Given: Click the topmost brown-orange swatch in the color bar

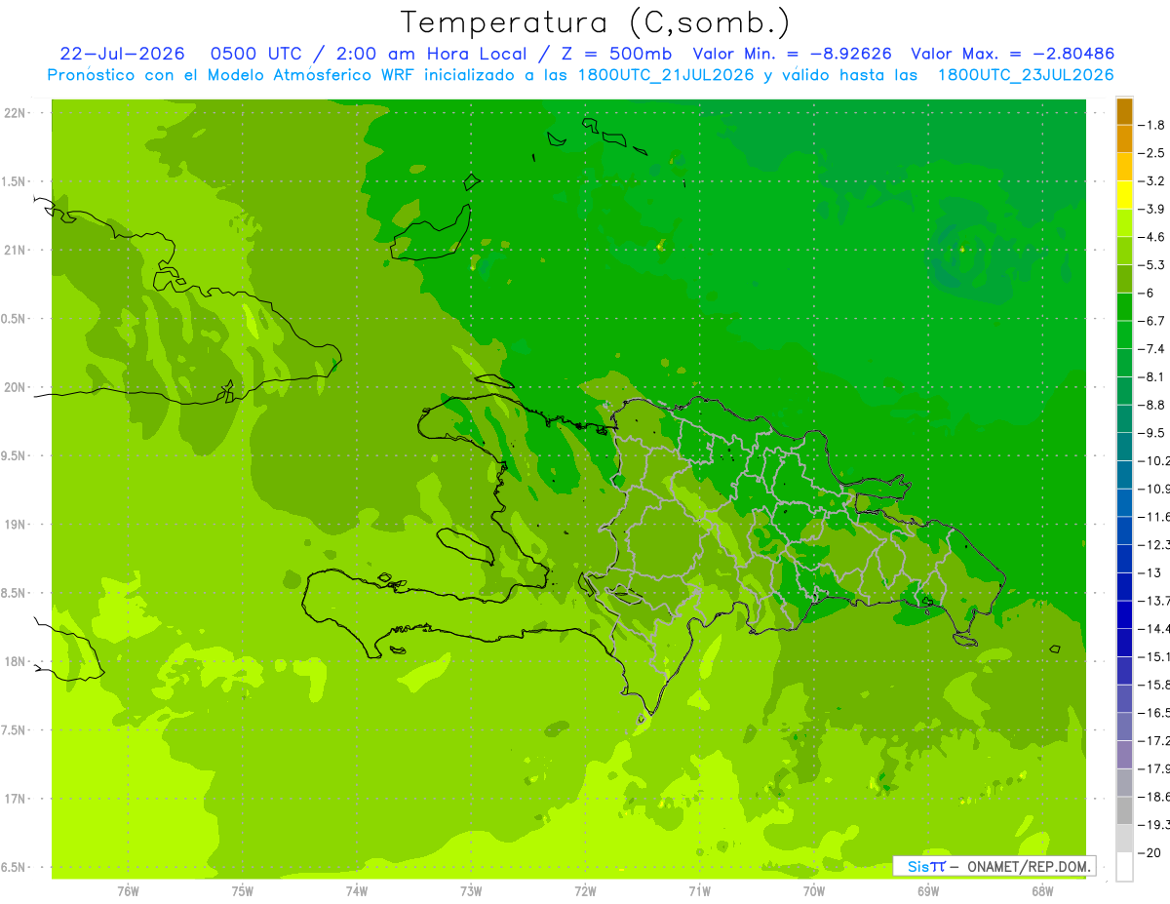Looking at the screenshot, I should [x=1124, y=111].
